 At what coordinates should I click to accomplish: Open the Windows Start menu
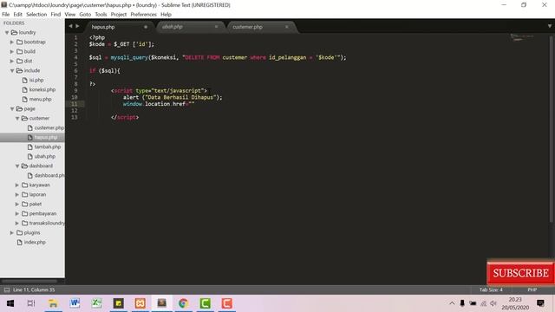click(10, 303)
